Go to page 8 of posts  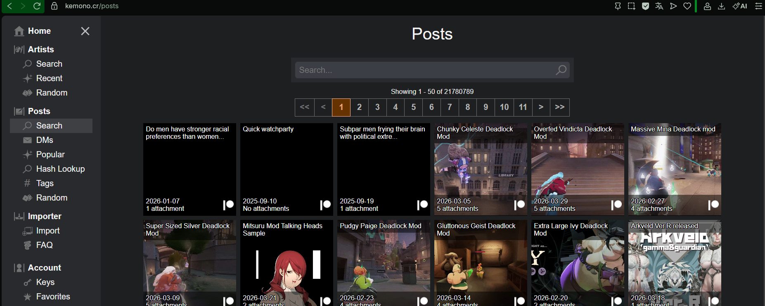468,107
